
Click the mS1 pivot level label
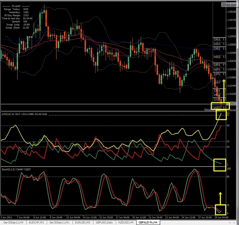click(x=217, y=83)
